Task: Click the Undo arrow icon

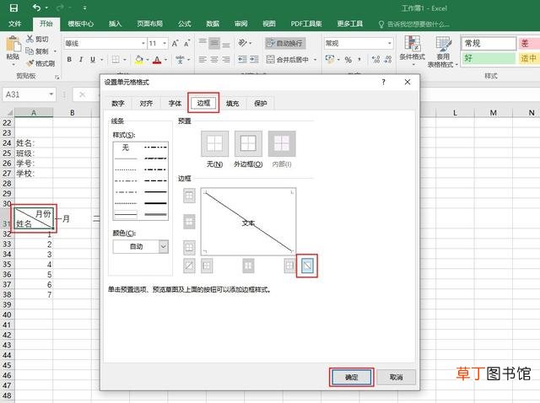Action: 36,8
